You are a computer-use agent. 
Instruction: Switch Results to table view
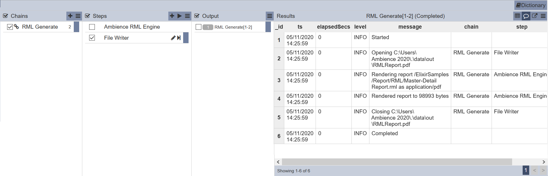click(518, 16)
